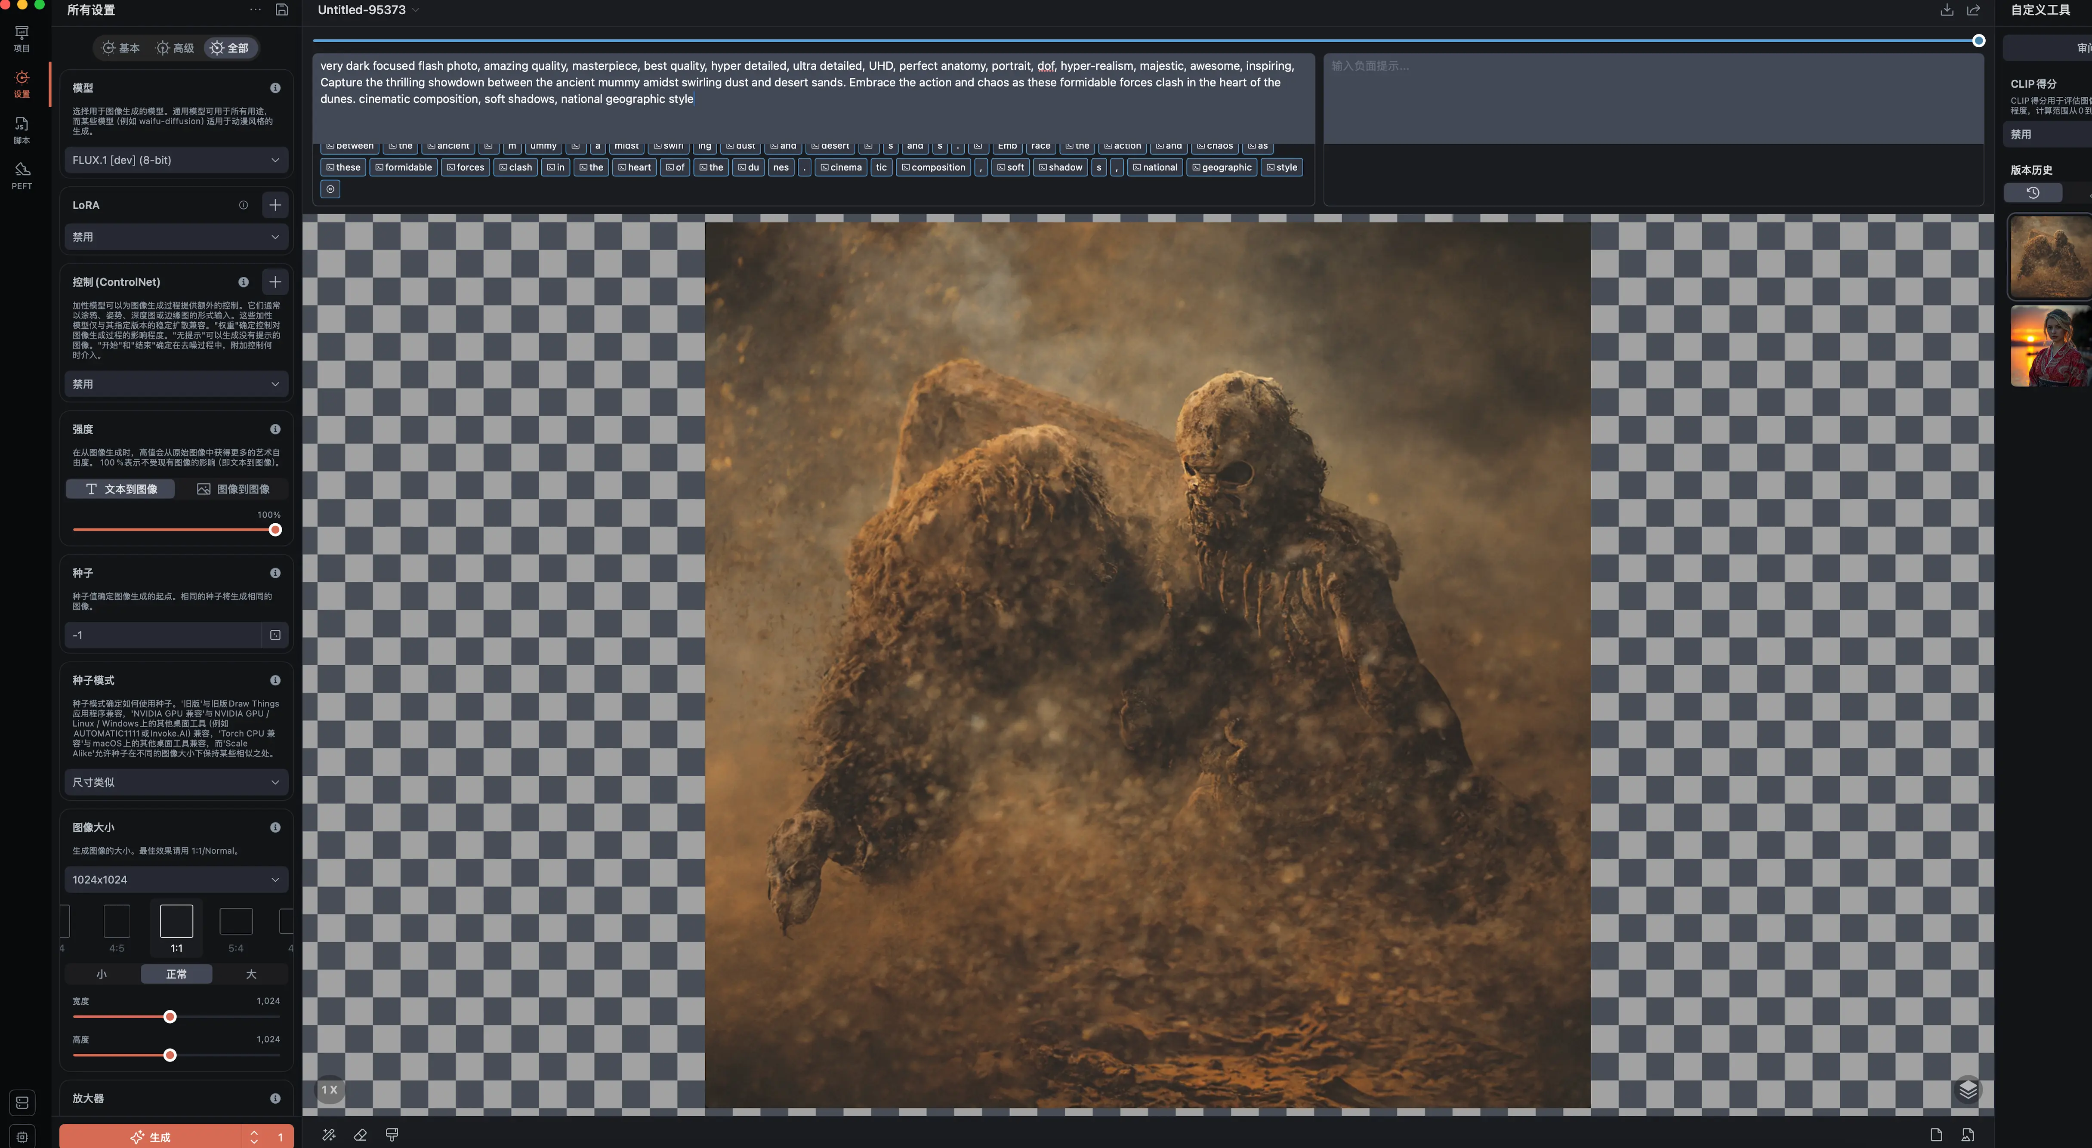Click the info icon next to 放大器
Screen dimensions: 2092x1148
(x=275, y=1099)
